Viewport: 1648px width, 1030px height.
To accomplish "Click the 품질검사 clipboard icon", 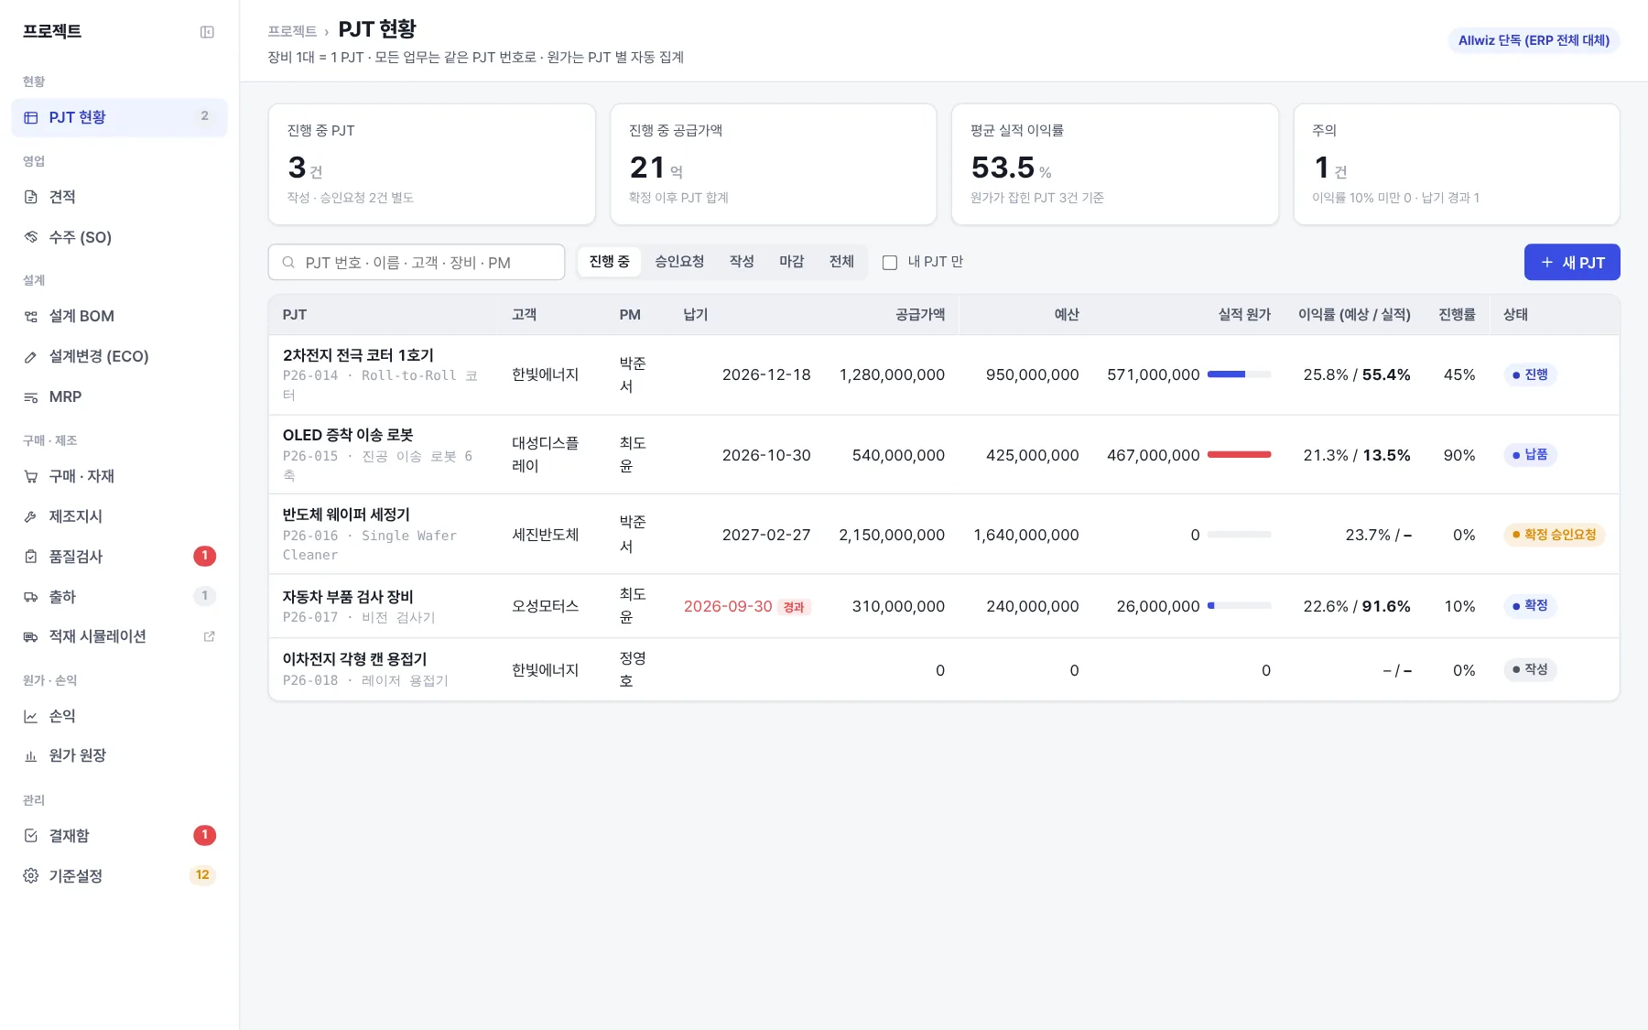I will pyautogui.click(x=30, y=557).
